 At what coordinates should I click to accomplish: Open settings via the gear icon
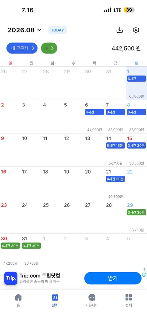tap(136, 30)
